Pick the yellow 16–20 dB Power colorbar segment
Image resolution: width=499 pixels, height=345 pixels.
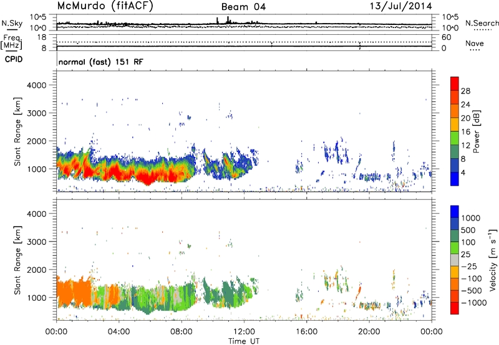point(455,125)
